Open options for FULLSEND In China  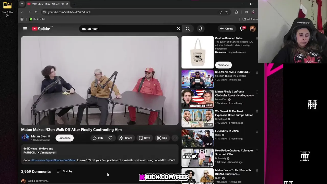257,131
